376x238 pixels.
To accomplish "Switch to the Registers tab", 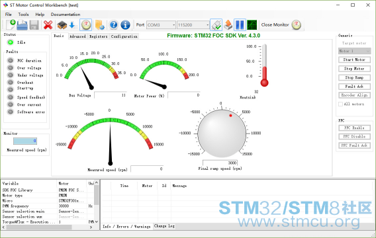I will [99, 36].
